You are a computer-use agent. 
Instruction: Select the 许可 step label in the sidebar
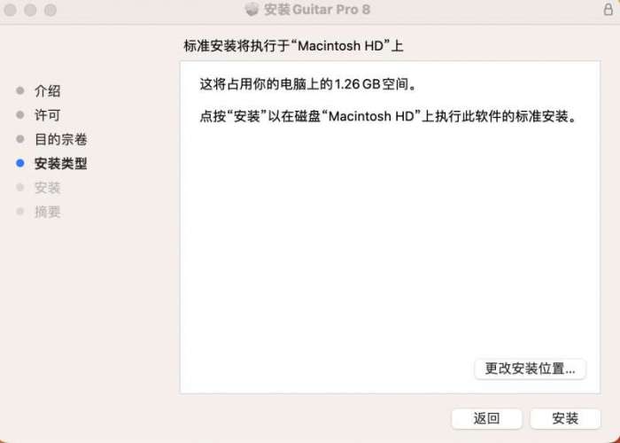click(48, 115)
